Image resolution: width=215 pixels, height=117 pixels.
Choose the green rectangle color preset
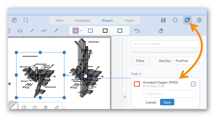coord(120,31)
